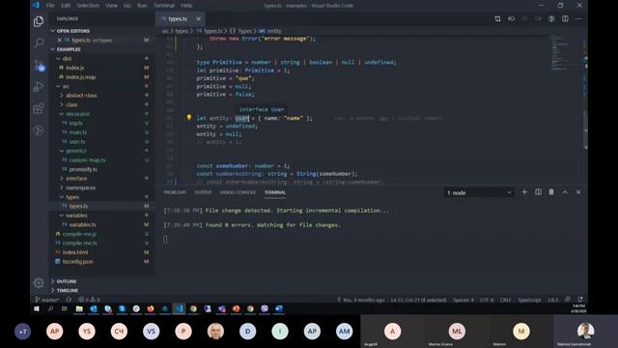Click the synchronize changes icon in status bar

[x=69, y=300]
